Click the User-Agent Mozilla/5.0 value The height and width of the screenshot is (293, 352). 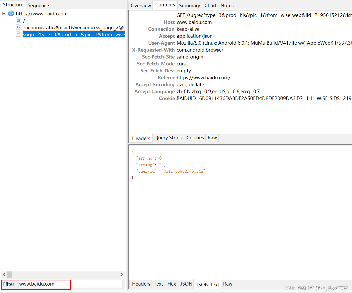(x=264, y=43)
